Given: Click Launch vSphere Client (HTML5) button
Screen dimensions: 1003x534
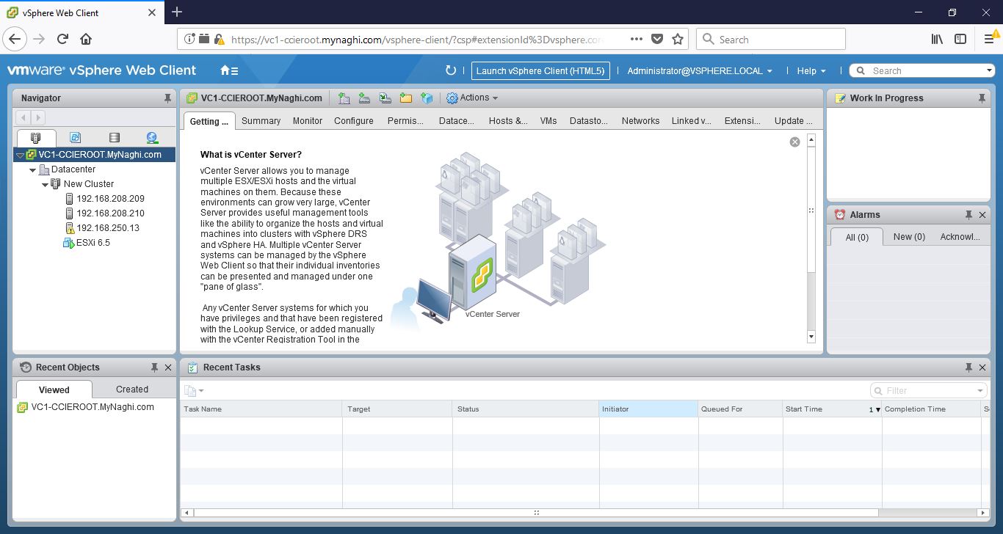Looking at the screenshot, I should click(540, 71).
